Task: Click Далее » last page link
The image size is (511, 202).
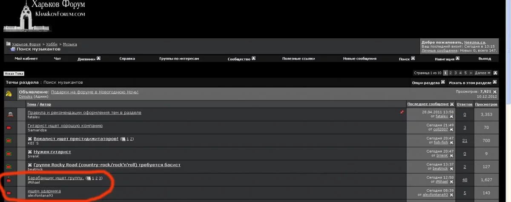Action: pyautogui.click(x=483, y=73)
